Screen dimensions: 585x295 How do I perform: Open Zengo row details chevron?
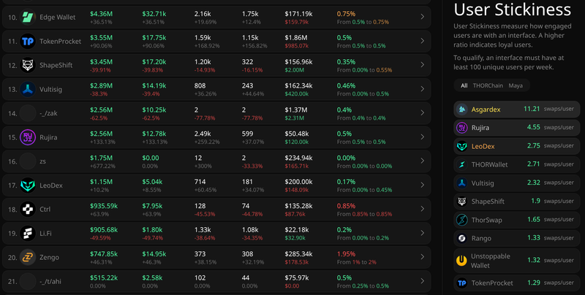click(x=422, y=257)
